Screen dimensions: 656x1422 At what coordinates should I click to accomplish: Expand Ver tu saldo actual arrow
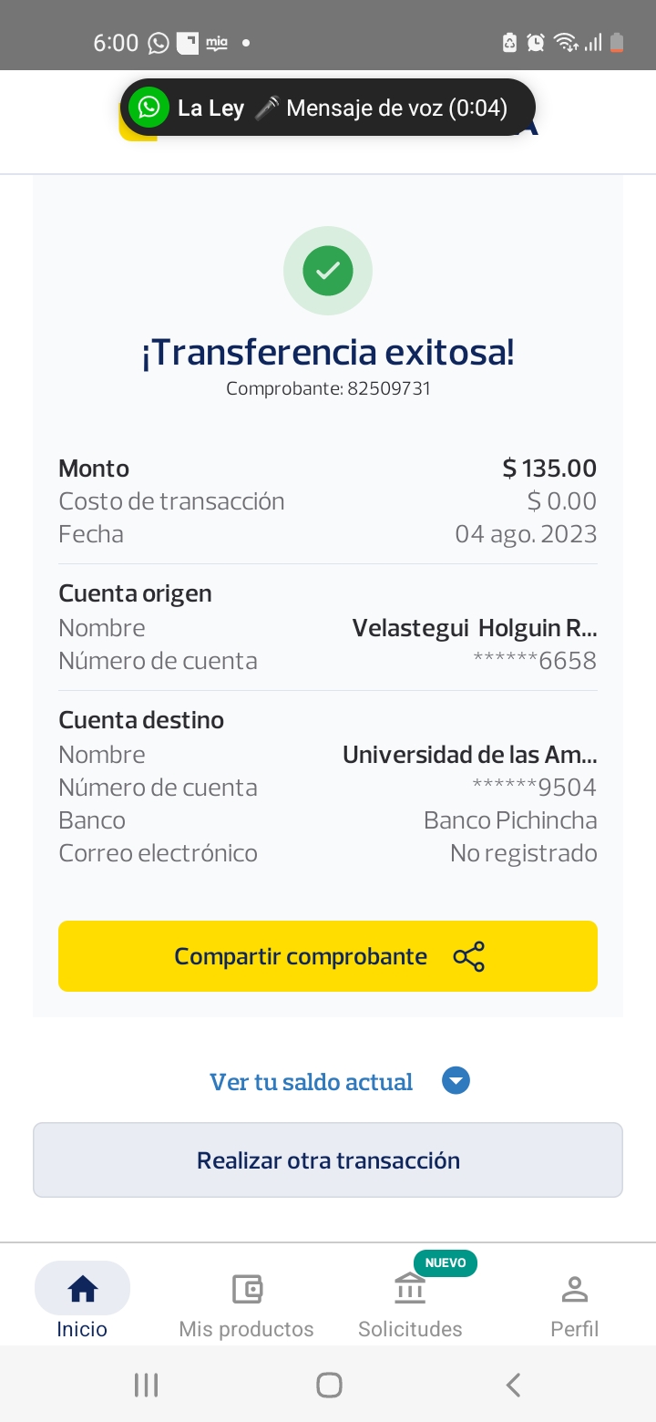pyautogui.click(x=456, y=1081)
